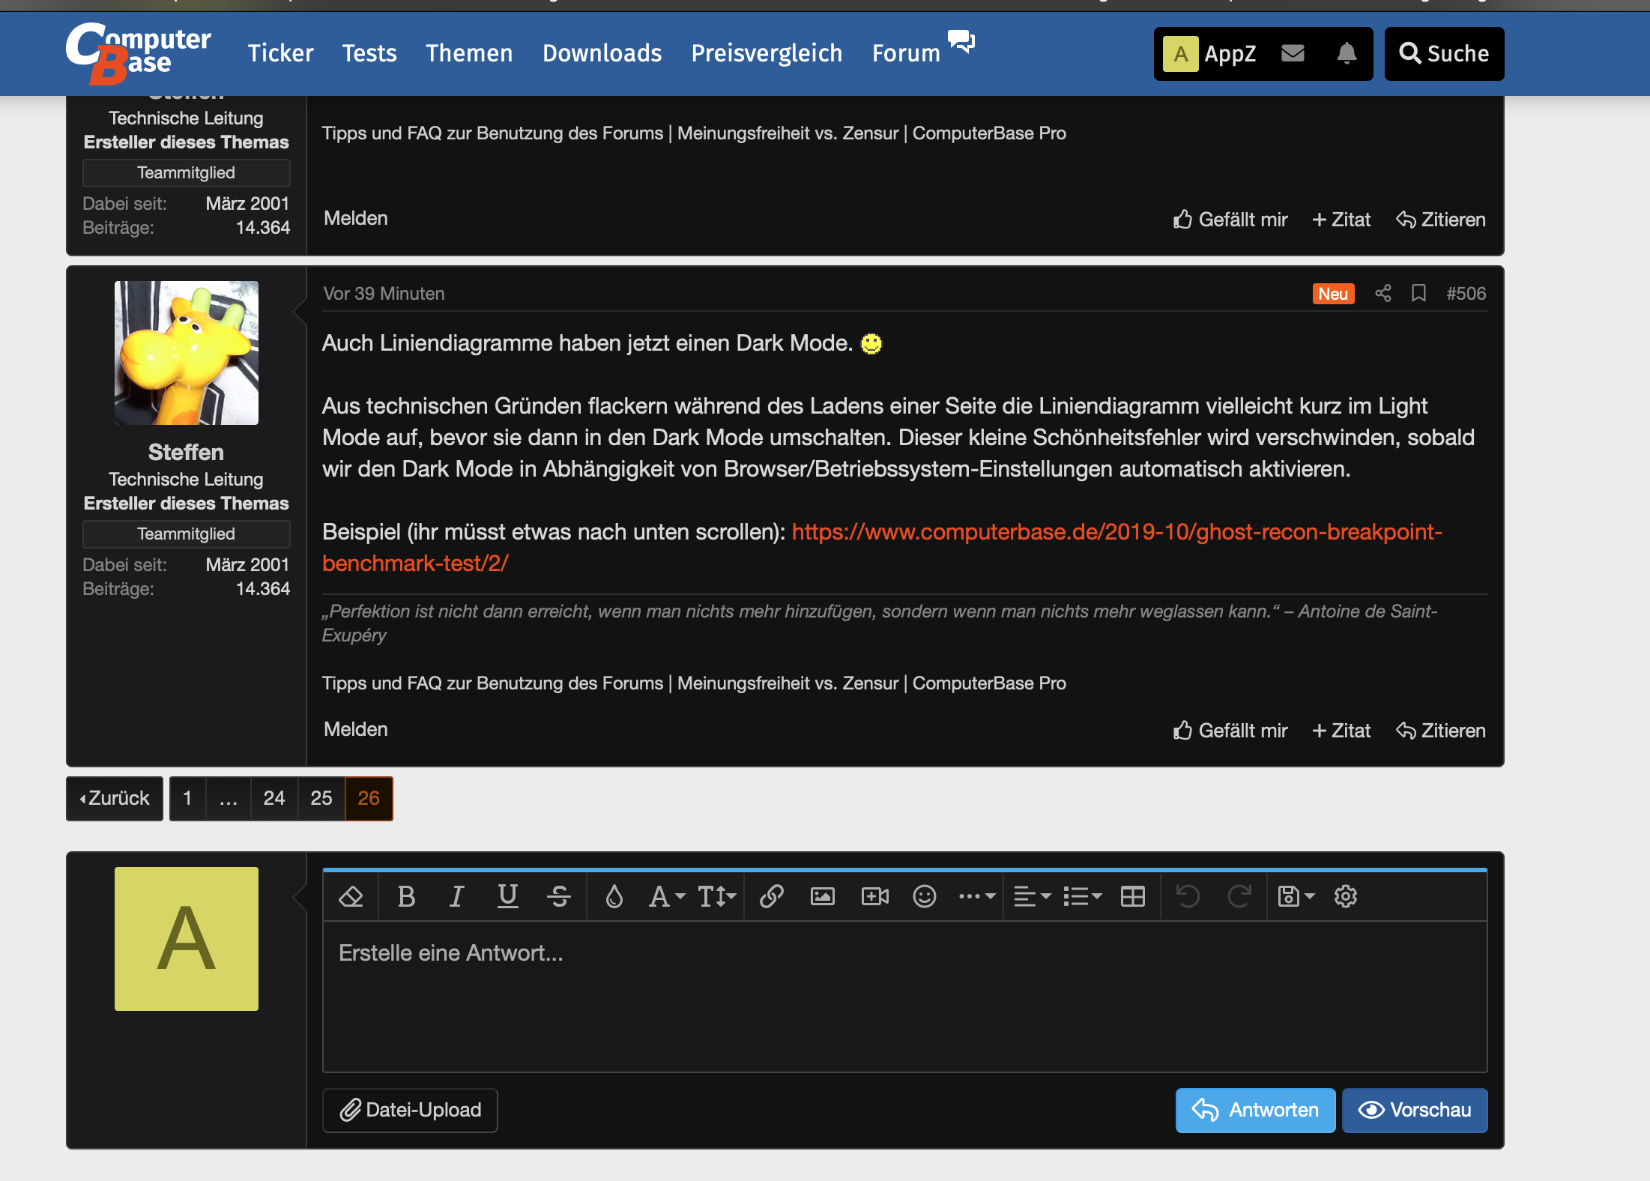Toggle BB code mode gear icon
This screenshot has width=1650, height=1181.
[1346, 896]
